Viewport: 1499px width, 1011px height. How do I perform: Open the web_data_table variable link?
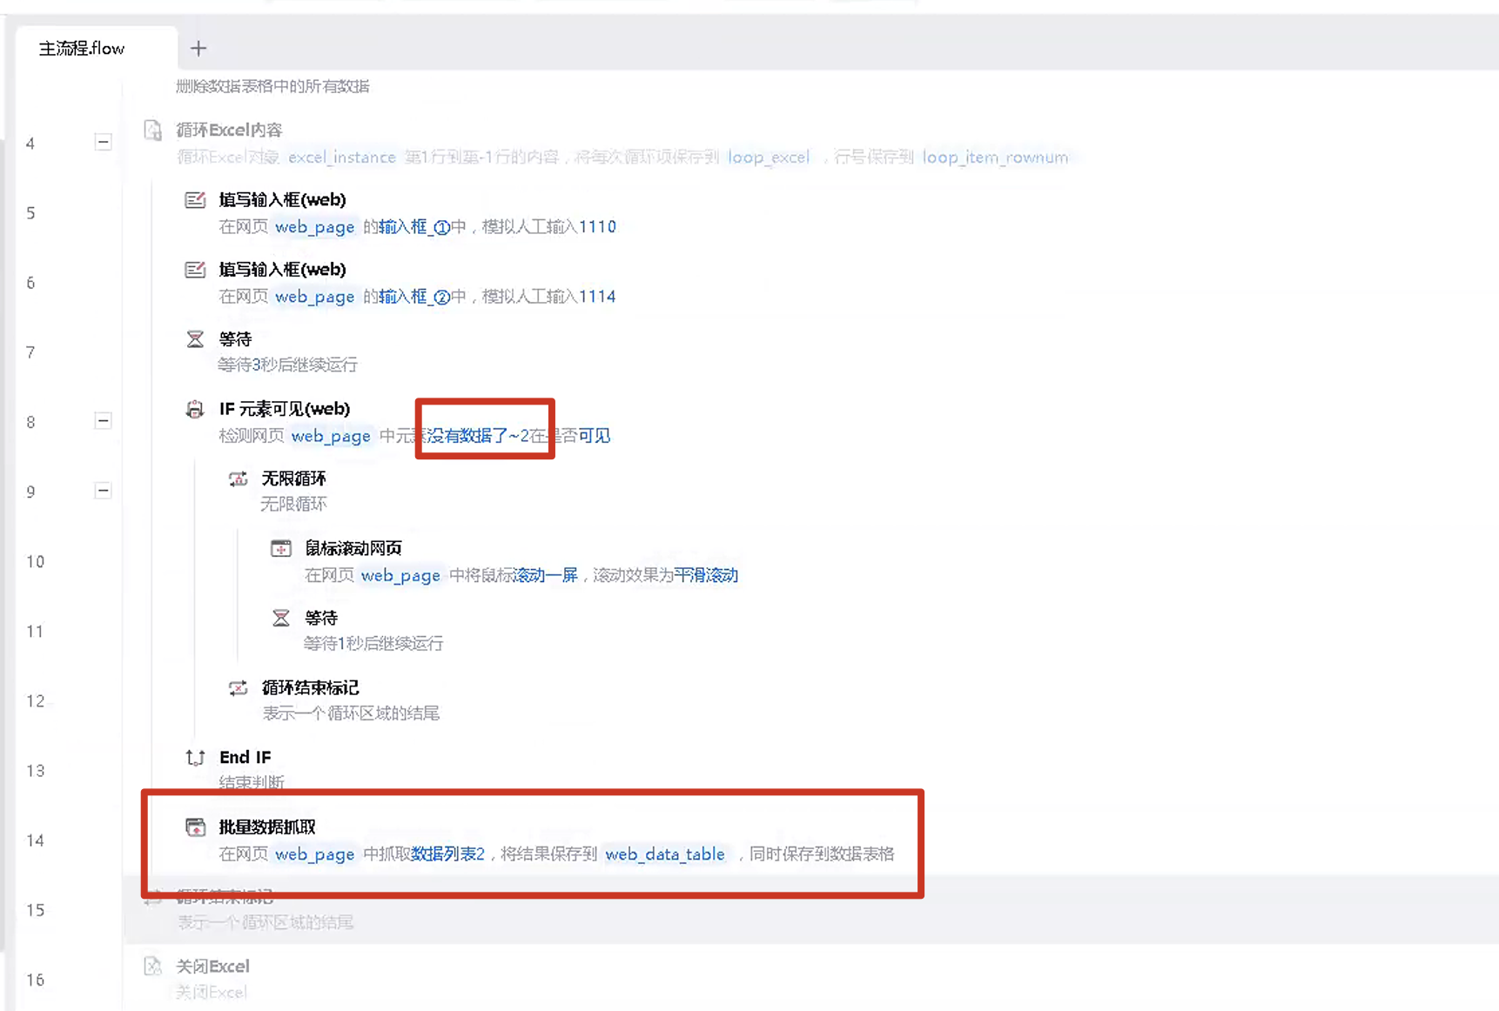tap(665, 854)
